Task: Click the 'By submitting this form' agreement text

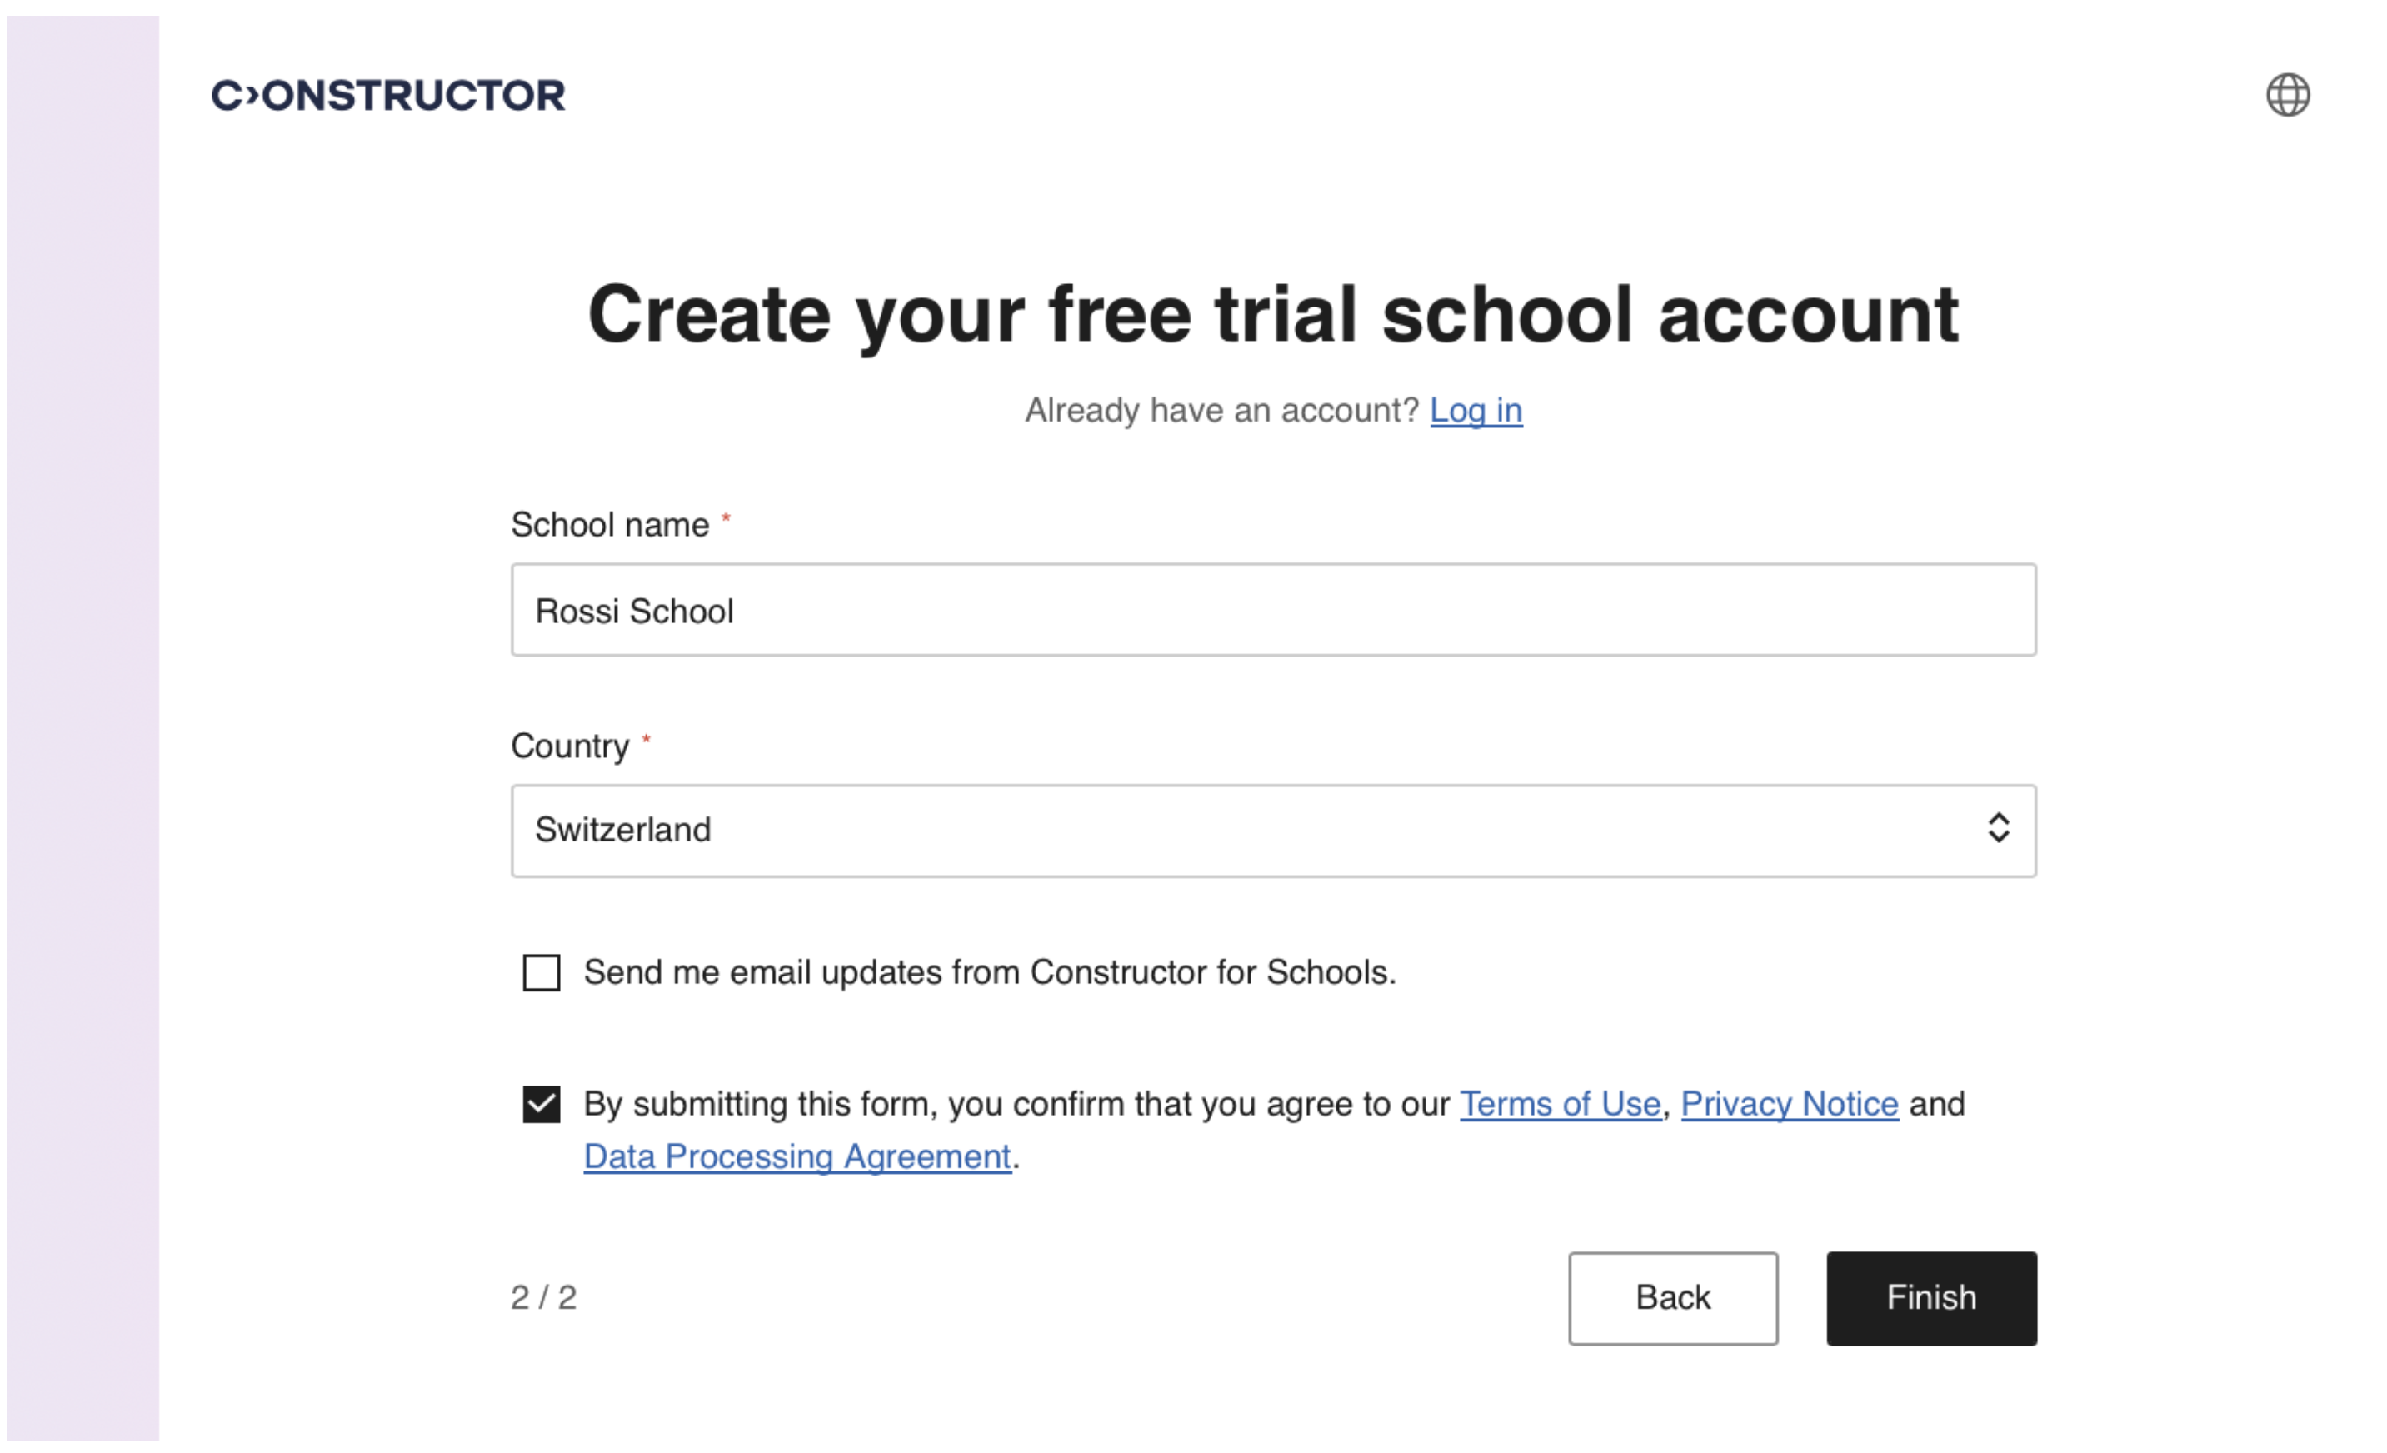Action: point(1017,1104)
